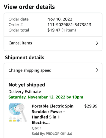Click the Sold By PROLOP Official text
The image size is (106, 138).
coord(52,134)
